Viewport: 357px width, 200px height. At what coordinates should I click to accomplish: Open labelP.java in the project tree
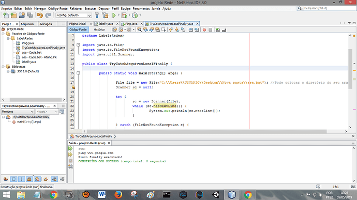(x=28, y=62)
